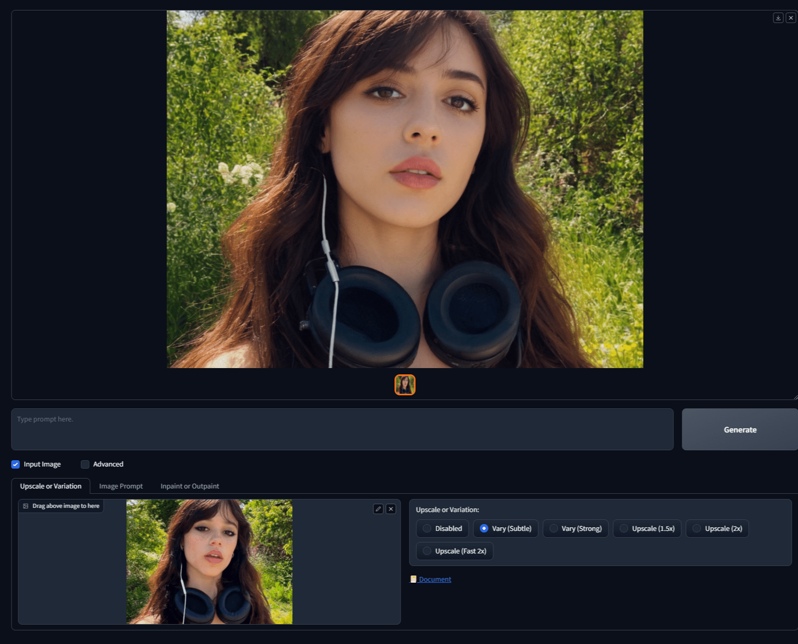Click the large generated image preview

point(405,189)
